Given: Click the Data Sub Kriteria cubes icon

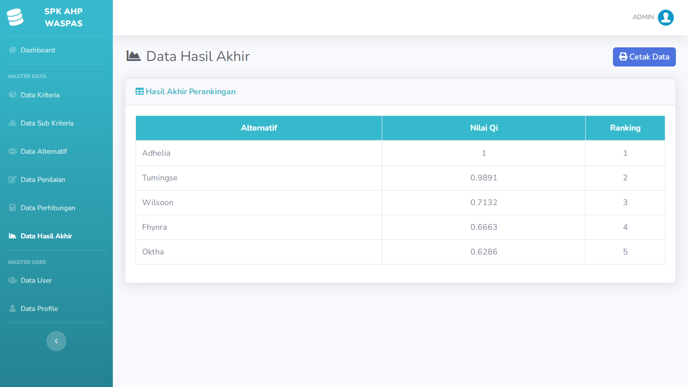Looking at the screenshot, I should coord(13,123).
